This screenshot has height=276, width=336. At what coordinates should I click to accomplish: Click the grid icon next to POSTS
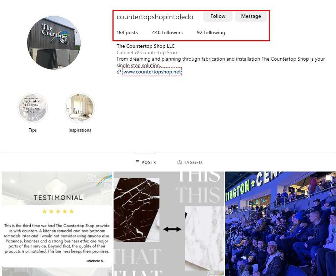pos(137,162)
